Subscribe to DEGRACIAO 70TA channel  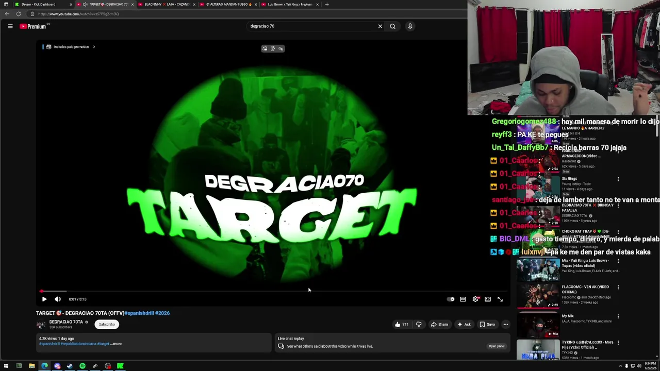click(107, 324)
